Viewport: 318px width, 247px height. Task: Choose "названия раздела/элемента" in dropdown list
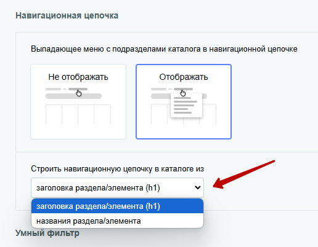tap(117, 221)
